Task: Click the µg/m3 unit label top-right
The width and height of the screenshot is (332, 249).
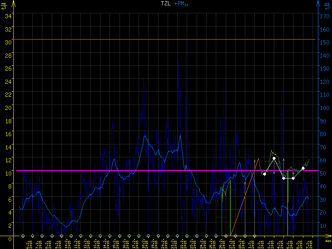Action: pos(327,6)
